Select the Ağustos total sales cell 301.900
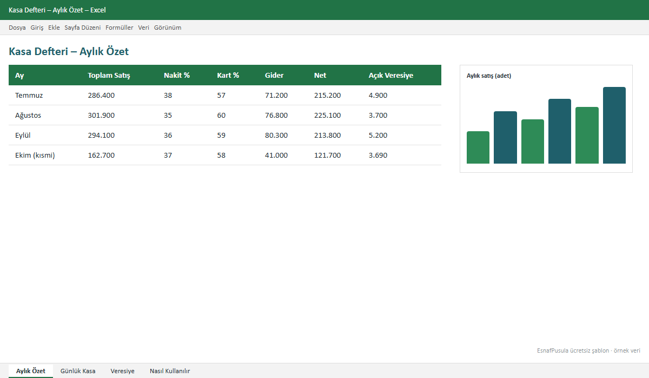649x378 pixels. click(x=101, y=115)
